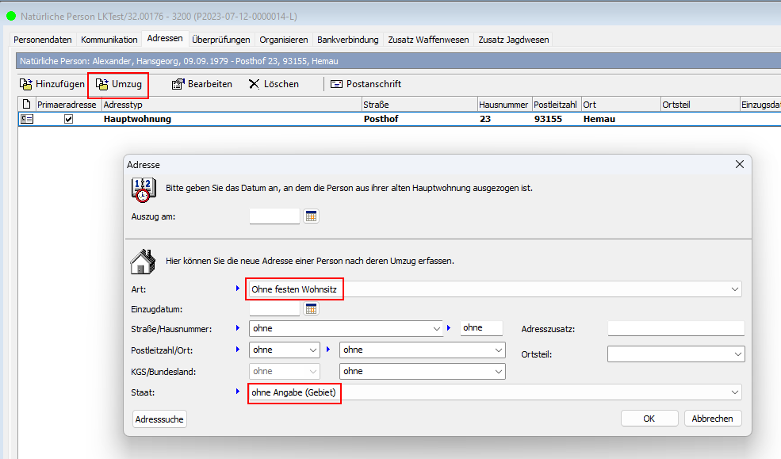Expand the Art dropdown list
781x459 pixels.
(734, 290)
